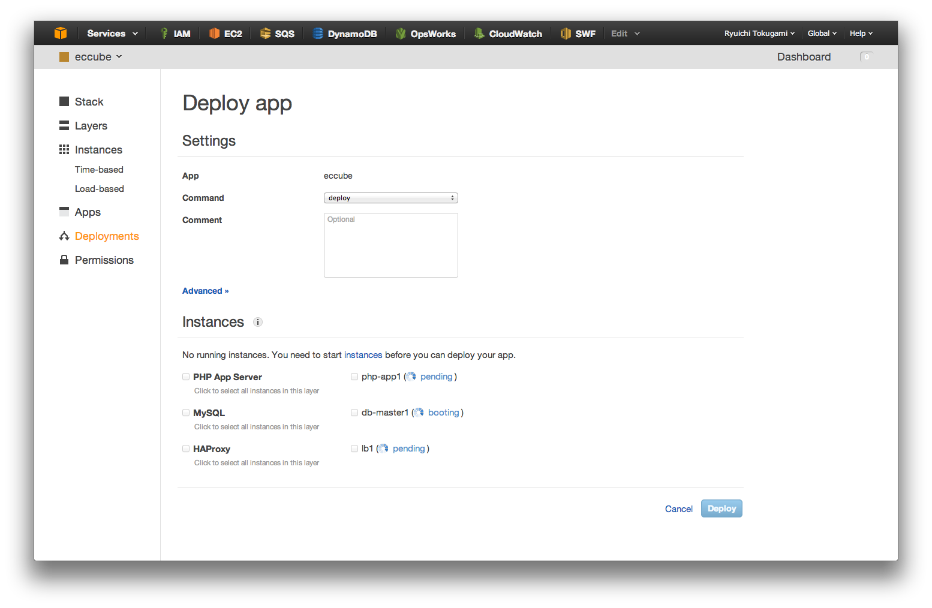Open CloudWatch from the top bar
This screenshot has height=608, width=932.
coord(478,33)
